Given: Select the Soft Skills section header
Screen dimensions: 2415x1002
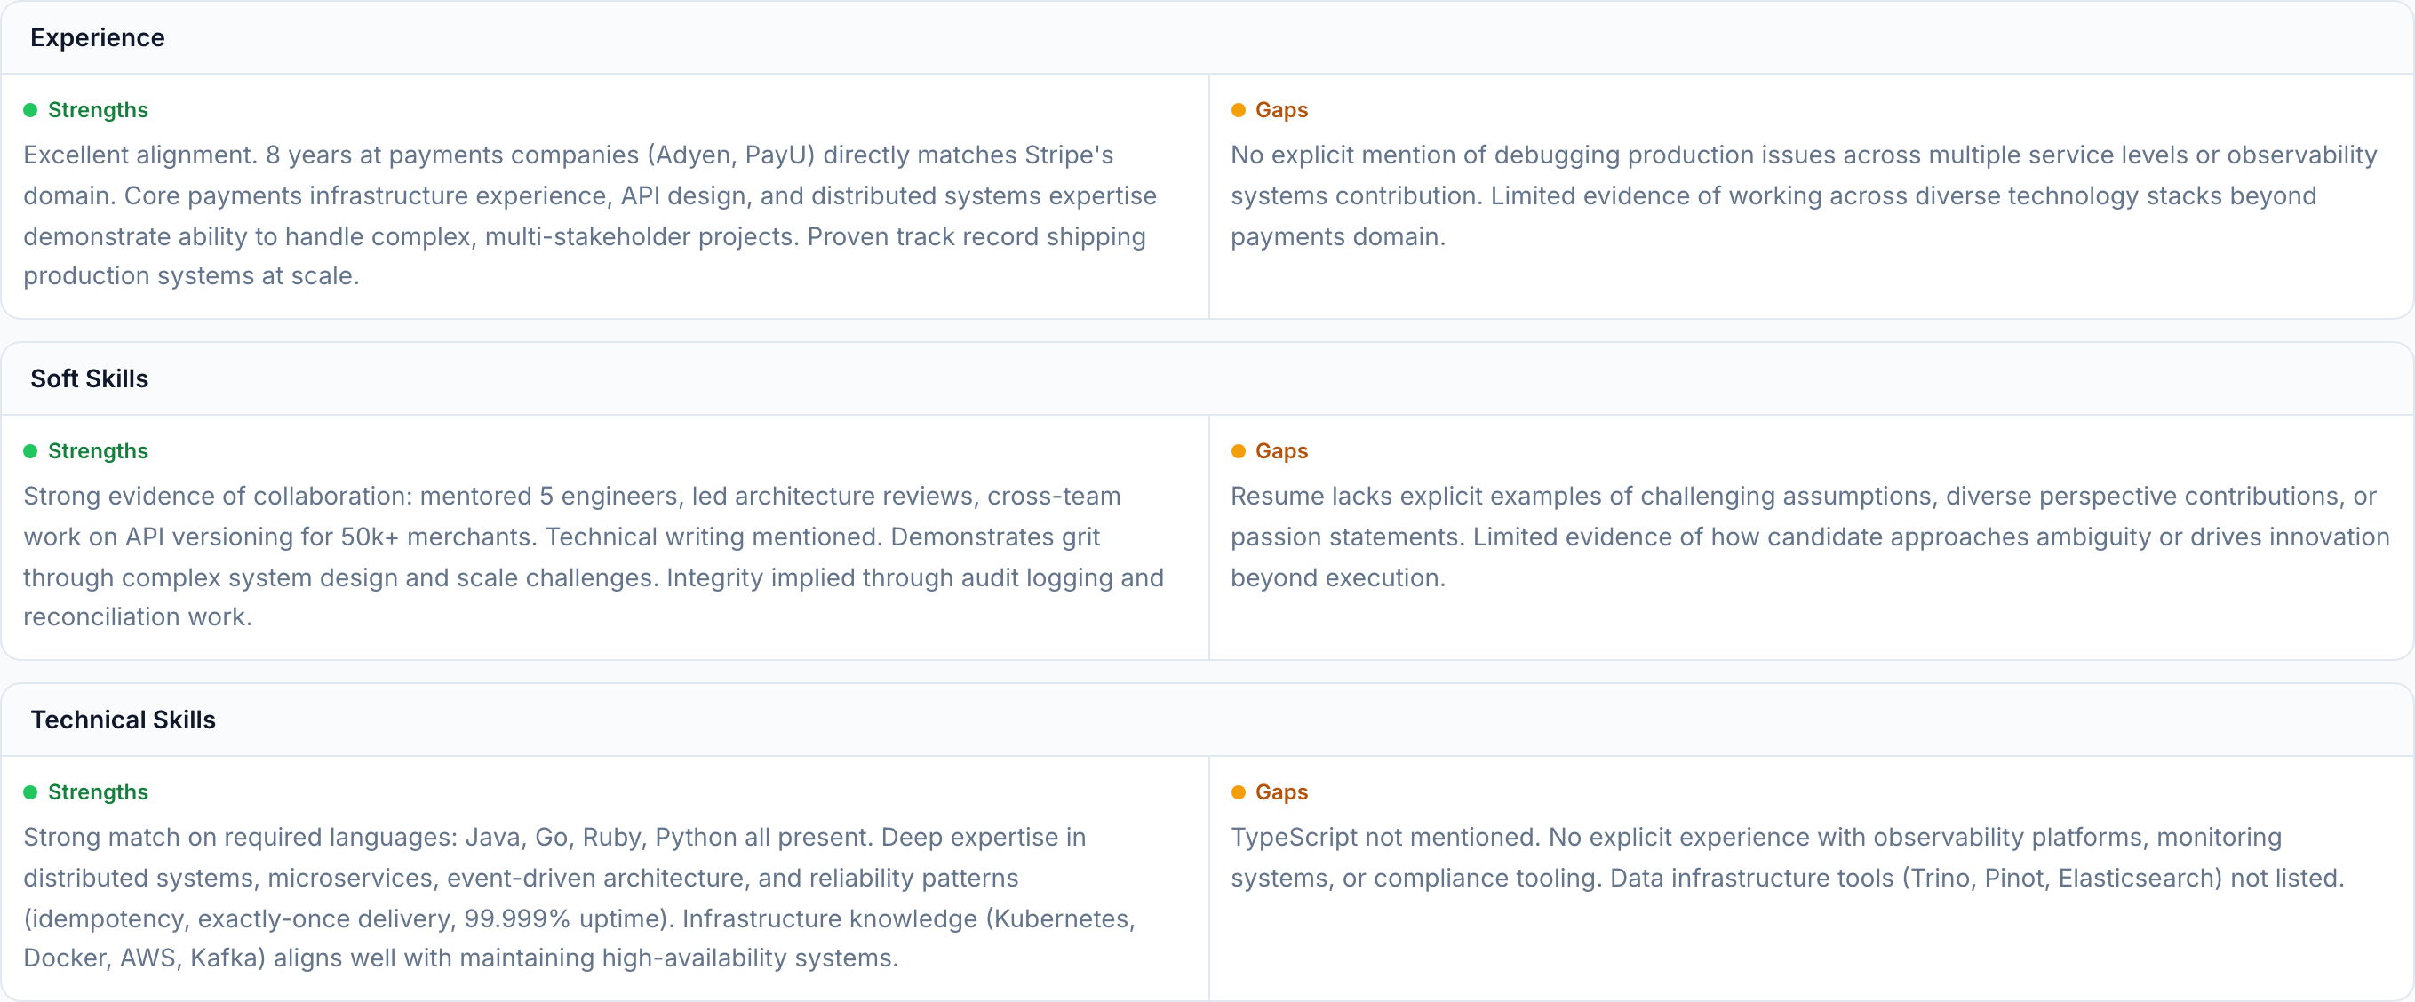Looking at the screenshot, I should coord(89,378).
